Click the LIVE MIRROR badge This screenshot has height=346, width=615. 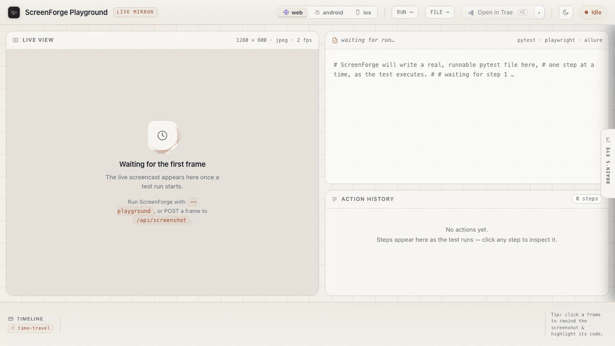[x=135, y=12]
